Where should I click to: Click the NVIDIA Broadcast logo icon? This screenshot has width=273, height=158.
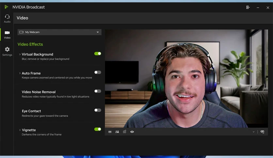click(x=7, y=7)
